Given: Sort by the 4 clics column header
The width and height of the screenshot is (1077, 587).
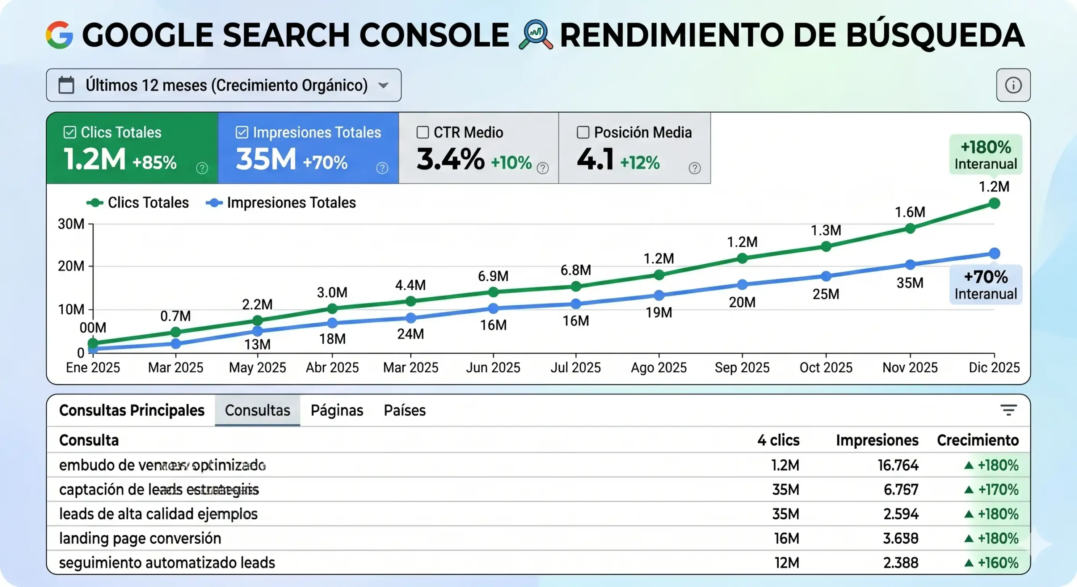Looking at the screenshot, I should click(x=778, y=440).
